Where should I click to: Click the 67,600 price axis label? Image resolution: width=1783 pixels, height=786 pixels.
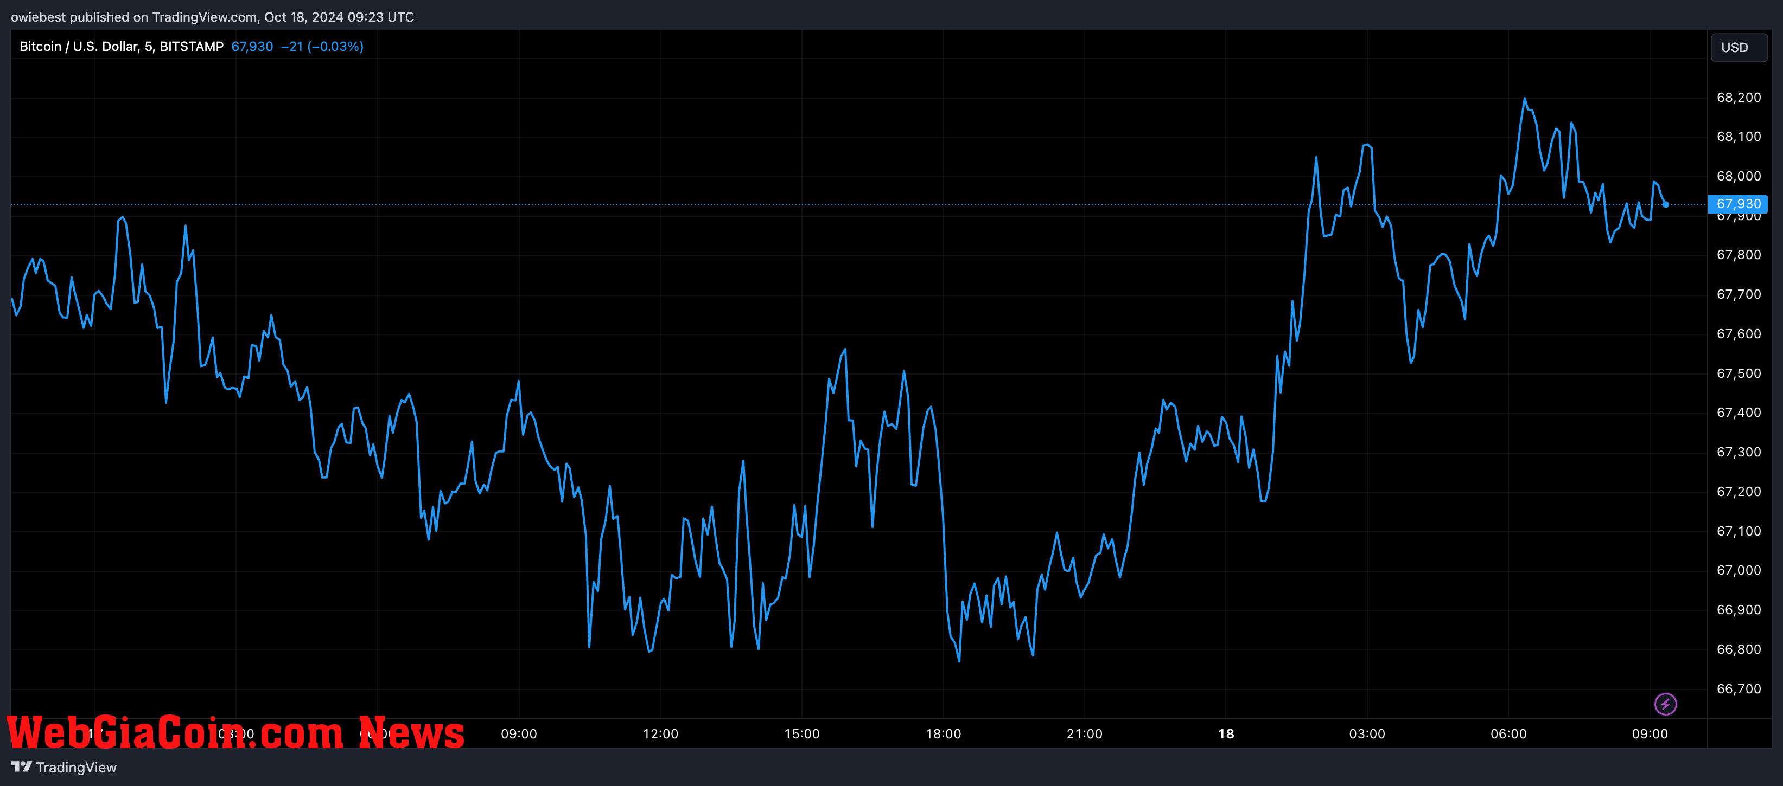point(1739,334)
